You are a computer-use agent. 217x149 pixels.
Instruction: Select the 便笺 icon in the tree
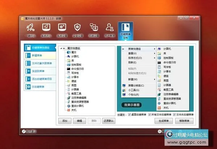pyautogui.click(x=69, y=81)
